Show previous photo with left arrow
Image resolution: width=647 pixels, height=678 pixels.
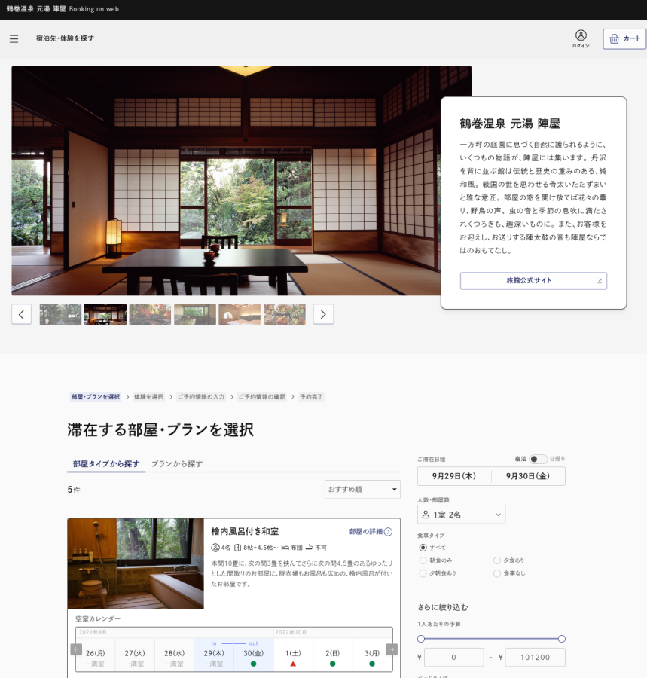22,314
